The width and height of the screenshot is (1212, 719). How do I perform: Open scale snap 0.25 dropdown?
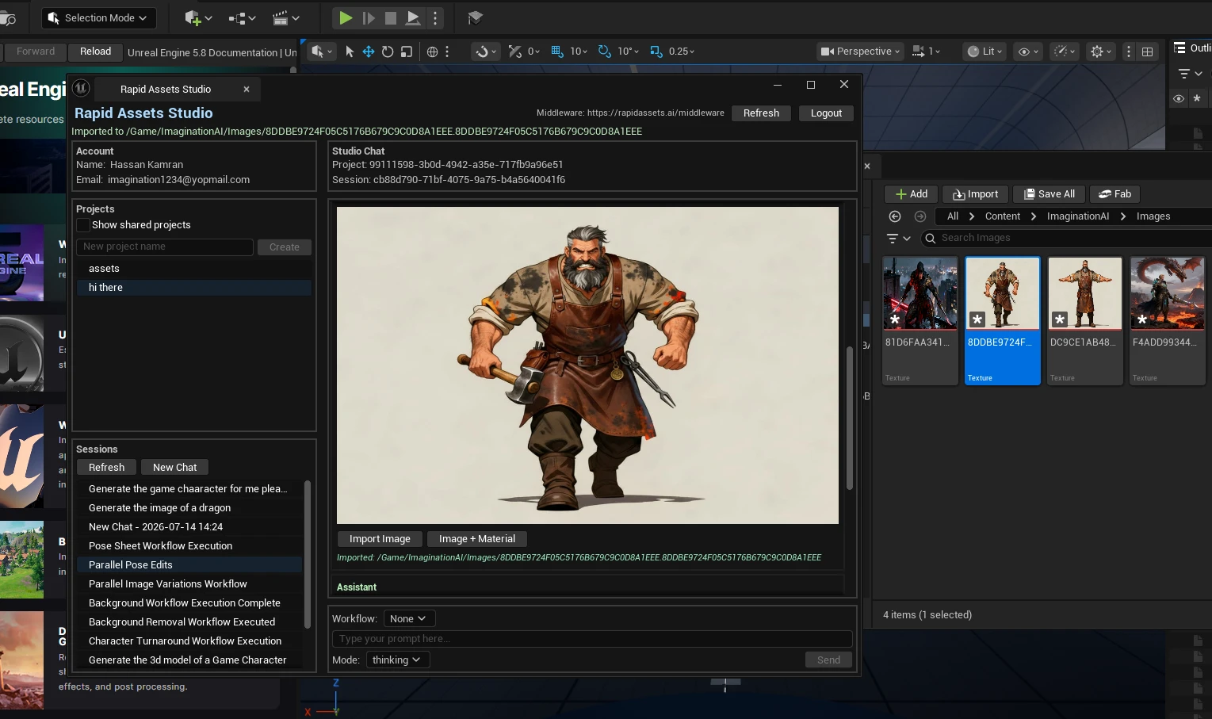[x=682, y=52]
